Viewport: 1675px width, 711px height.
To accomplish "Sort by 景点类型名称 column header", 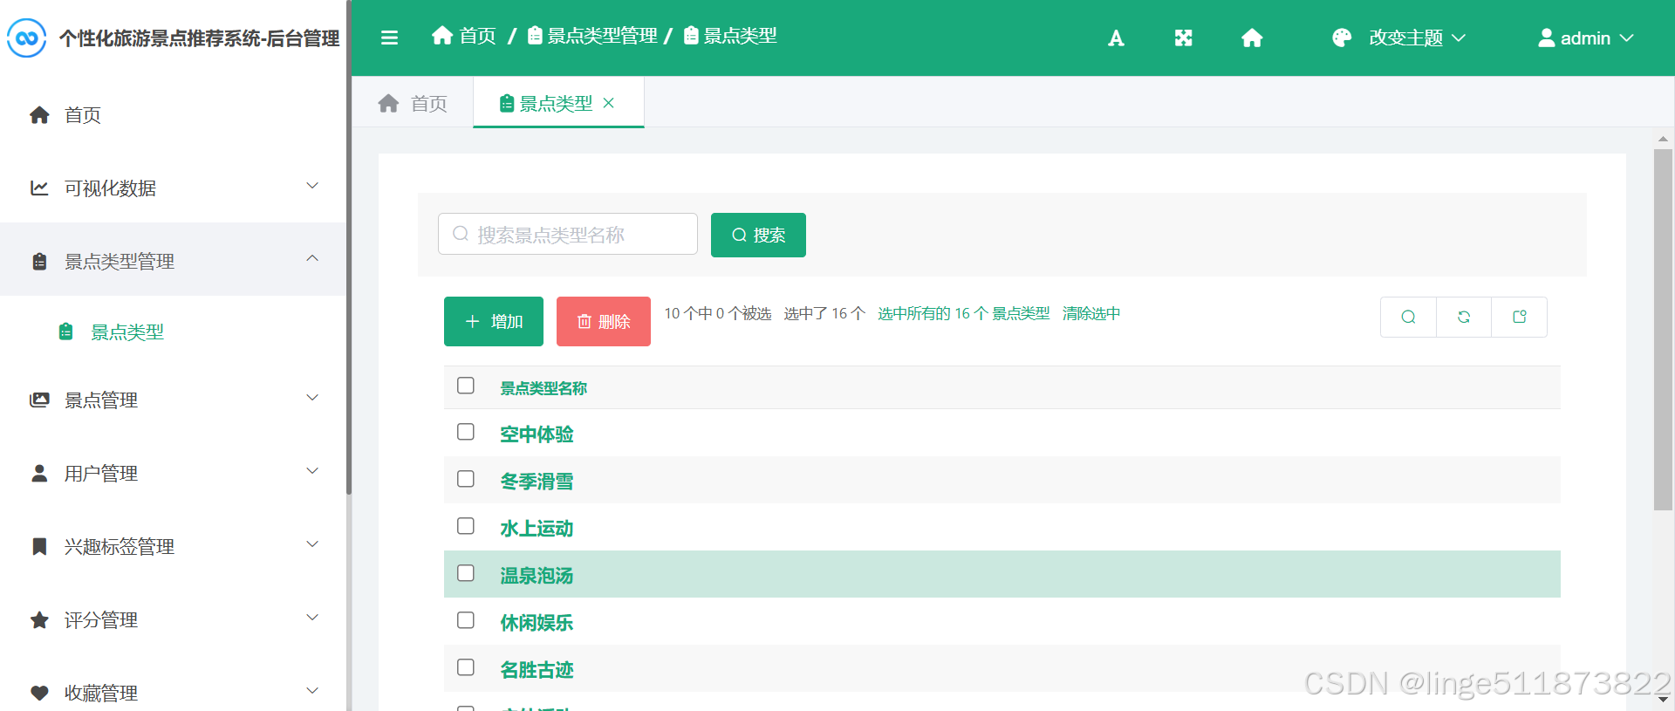I will click(544, 388).
